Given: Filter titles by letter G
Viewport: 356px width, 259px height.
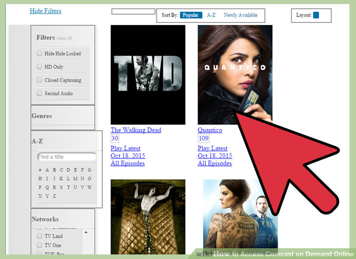Looking at the screenshot, I should pyautogui.click(x=89, y=170).
